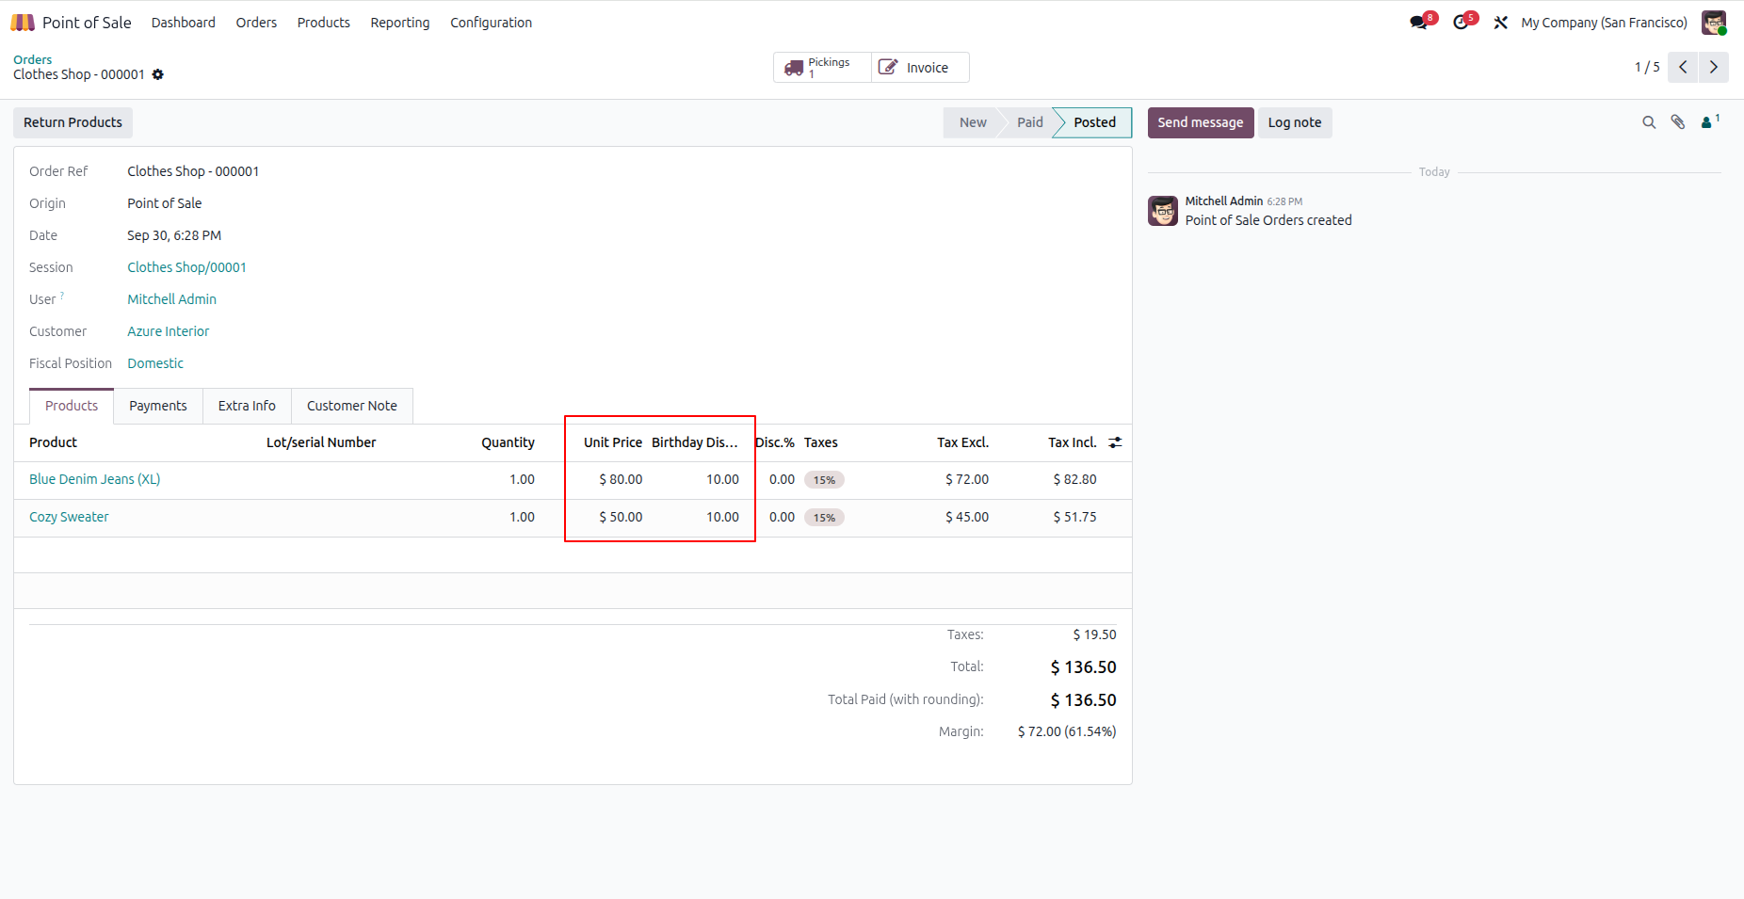Screen dimensions: 1744x899
Task: Click the $ 51.75 tax included cell
Action: (1074, 517)
